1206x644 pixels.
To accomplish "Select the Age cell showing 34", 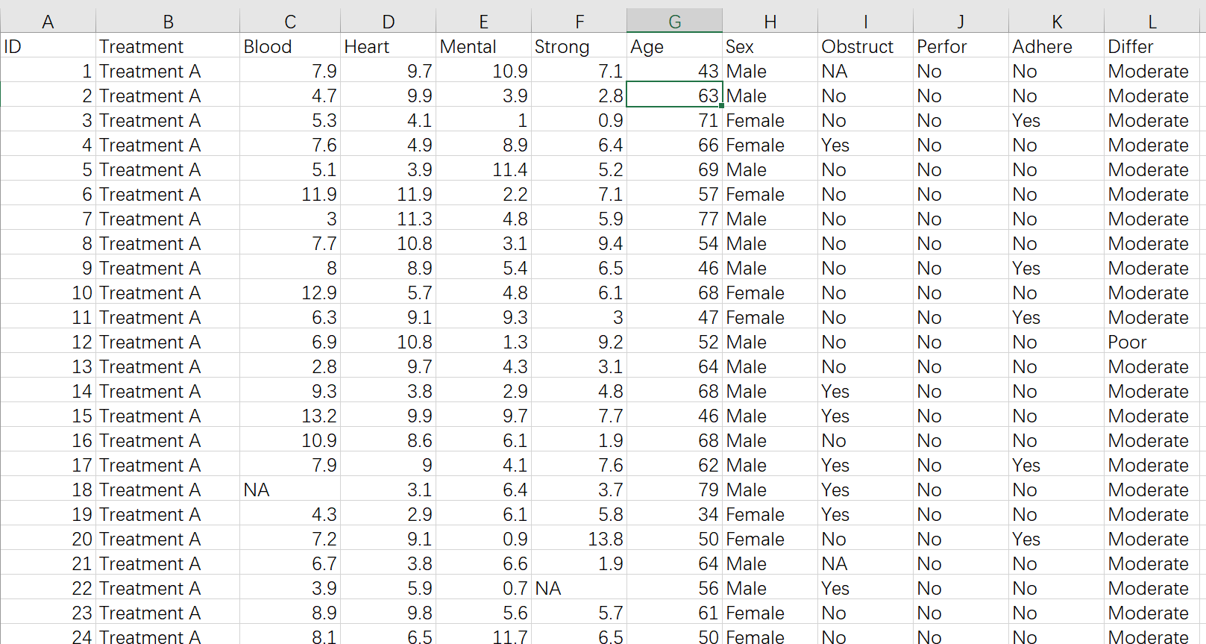I will click(674, 514).
